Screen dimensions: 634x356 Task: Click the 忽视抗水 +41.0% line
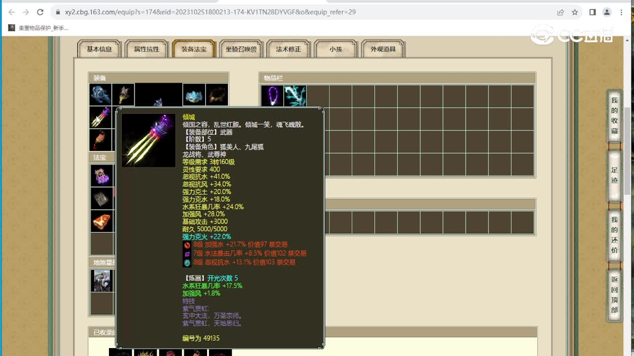[x=206, y=177]
